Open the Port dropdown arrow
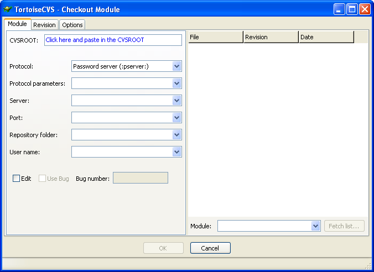 point(176,118)
